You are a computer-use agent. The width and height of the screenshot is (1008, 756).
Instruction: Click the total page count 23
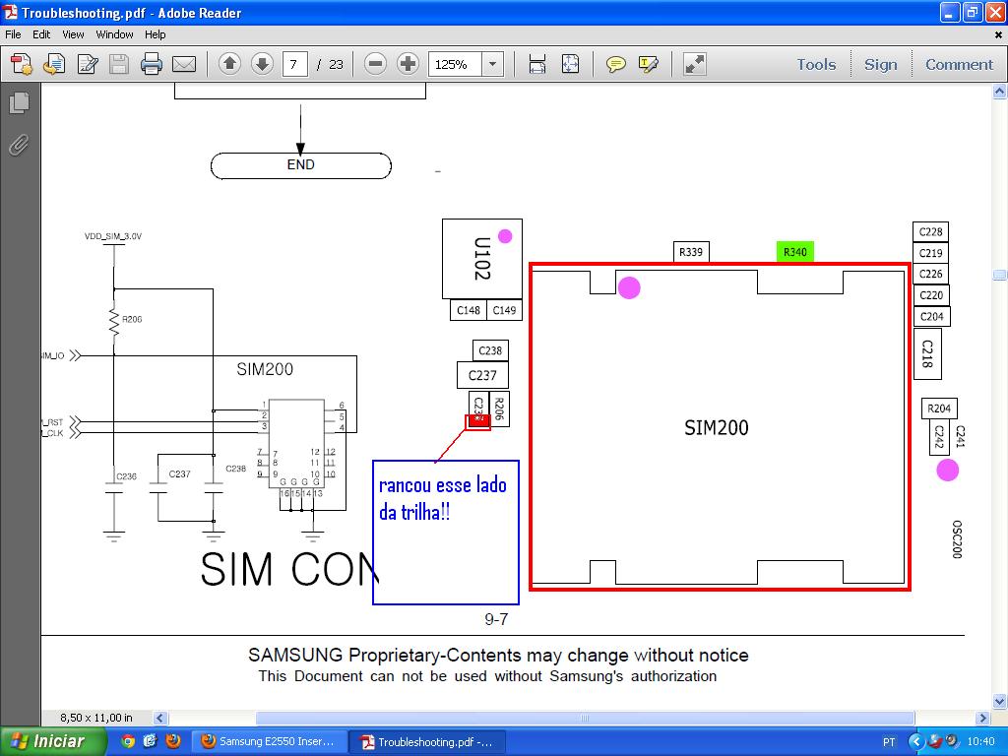click(337, 64)
